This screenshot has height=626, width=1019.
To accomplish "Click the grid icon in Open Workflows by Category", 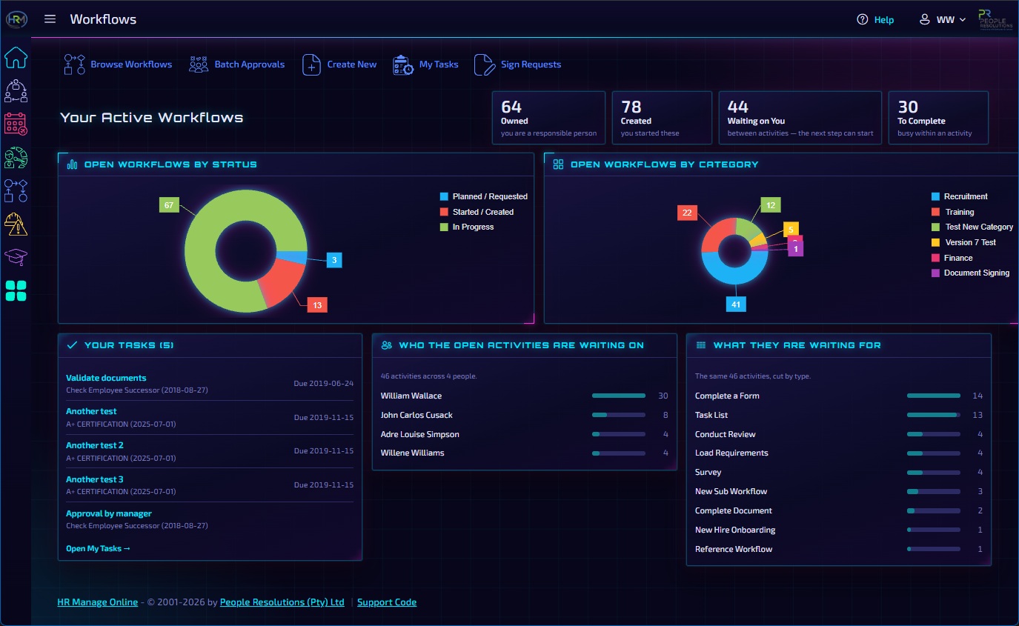I will point(559,164).
